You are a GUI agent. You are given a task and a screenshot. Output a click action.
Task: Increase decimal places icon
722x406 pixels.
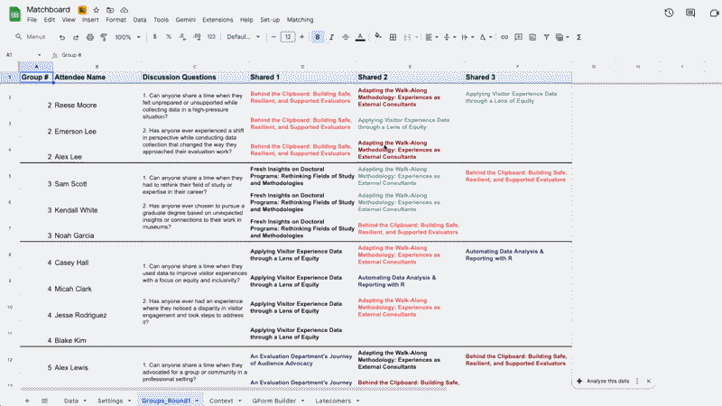(197, 37)
